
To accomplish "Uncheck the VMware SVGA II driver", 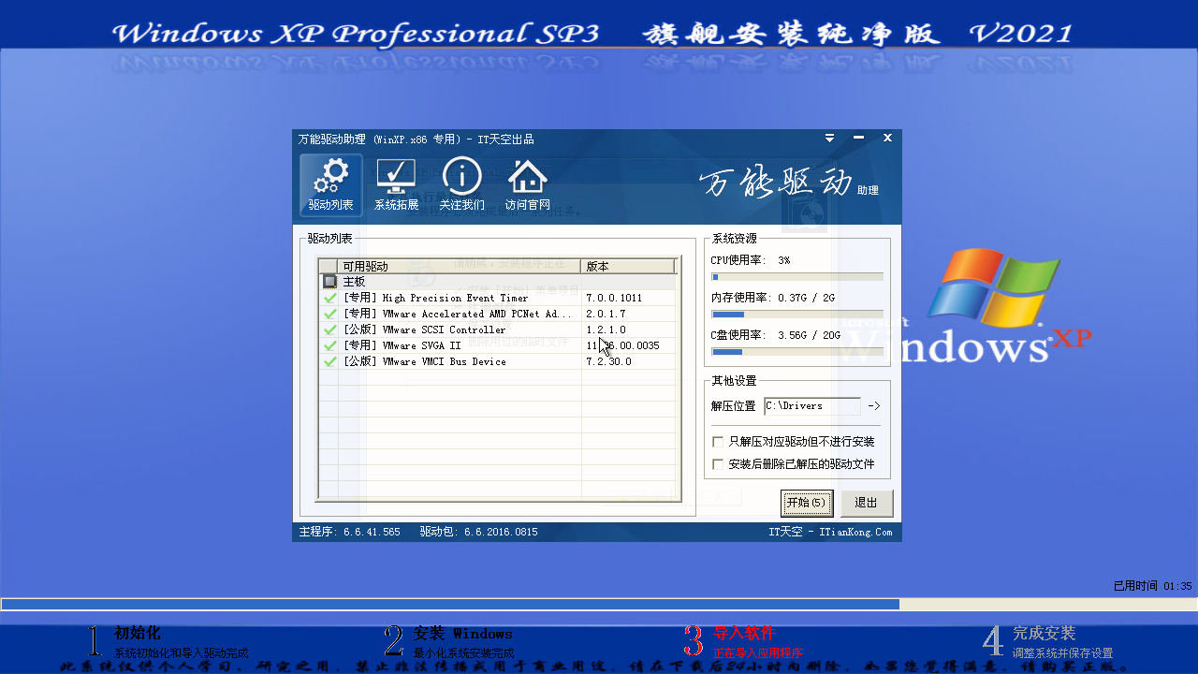I will (x=329, y=345).
